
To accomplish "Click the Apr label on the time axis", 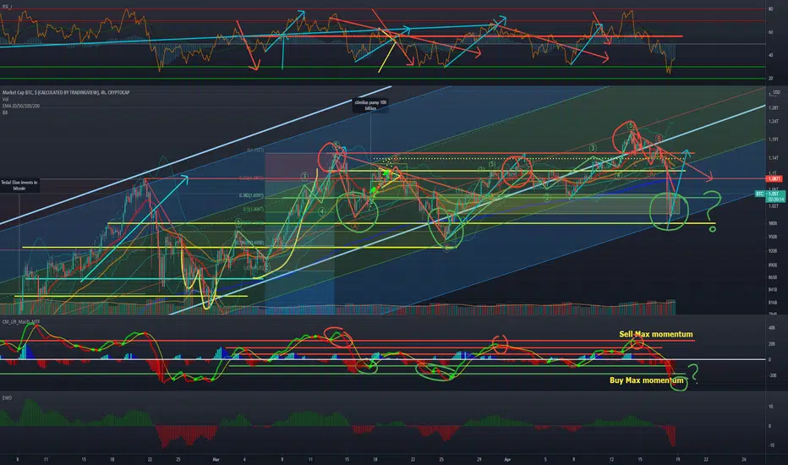I will (507, 459).
